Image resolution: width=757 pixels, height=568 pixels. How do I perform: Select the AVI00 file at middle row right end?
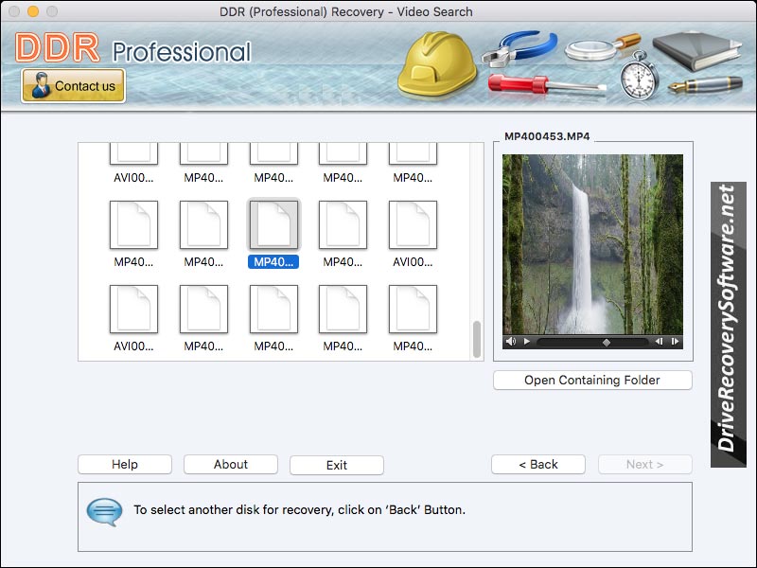pos(413,225)
